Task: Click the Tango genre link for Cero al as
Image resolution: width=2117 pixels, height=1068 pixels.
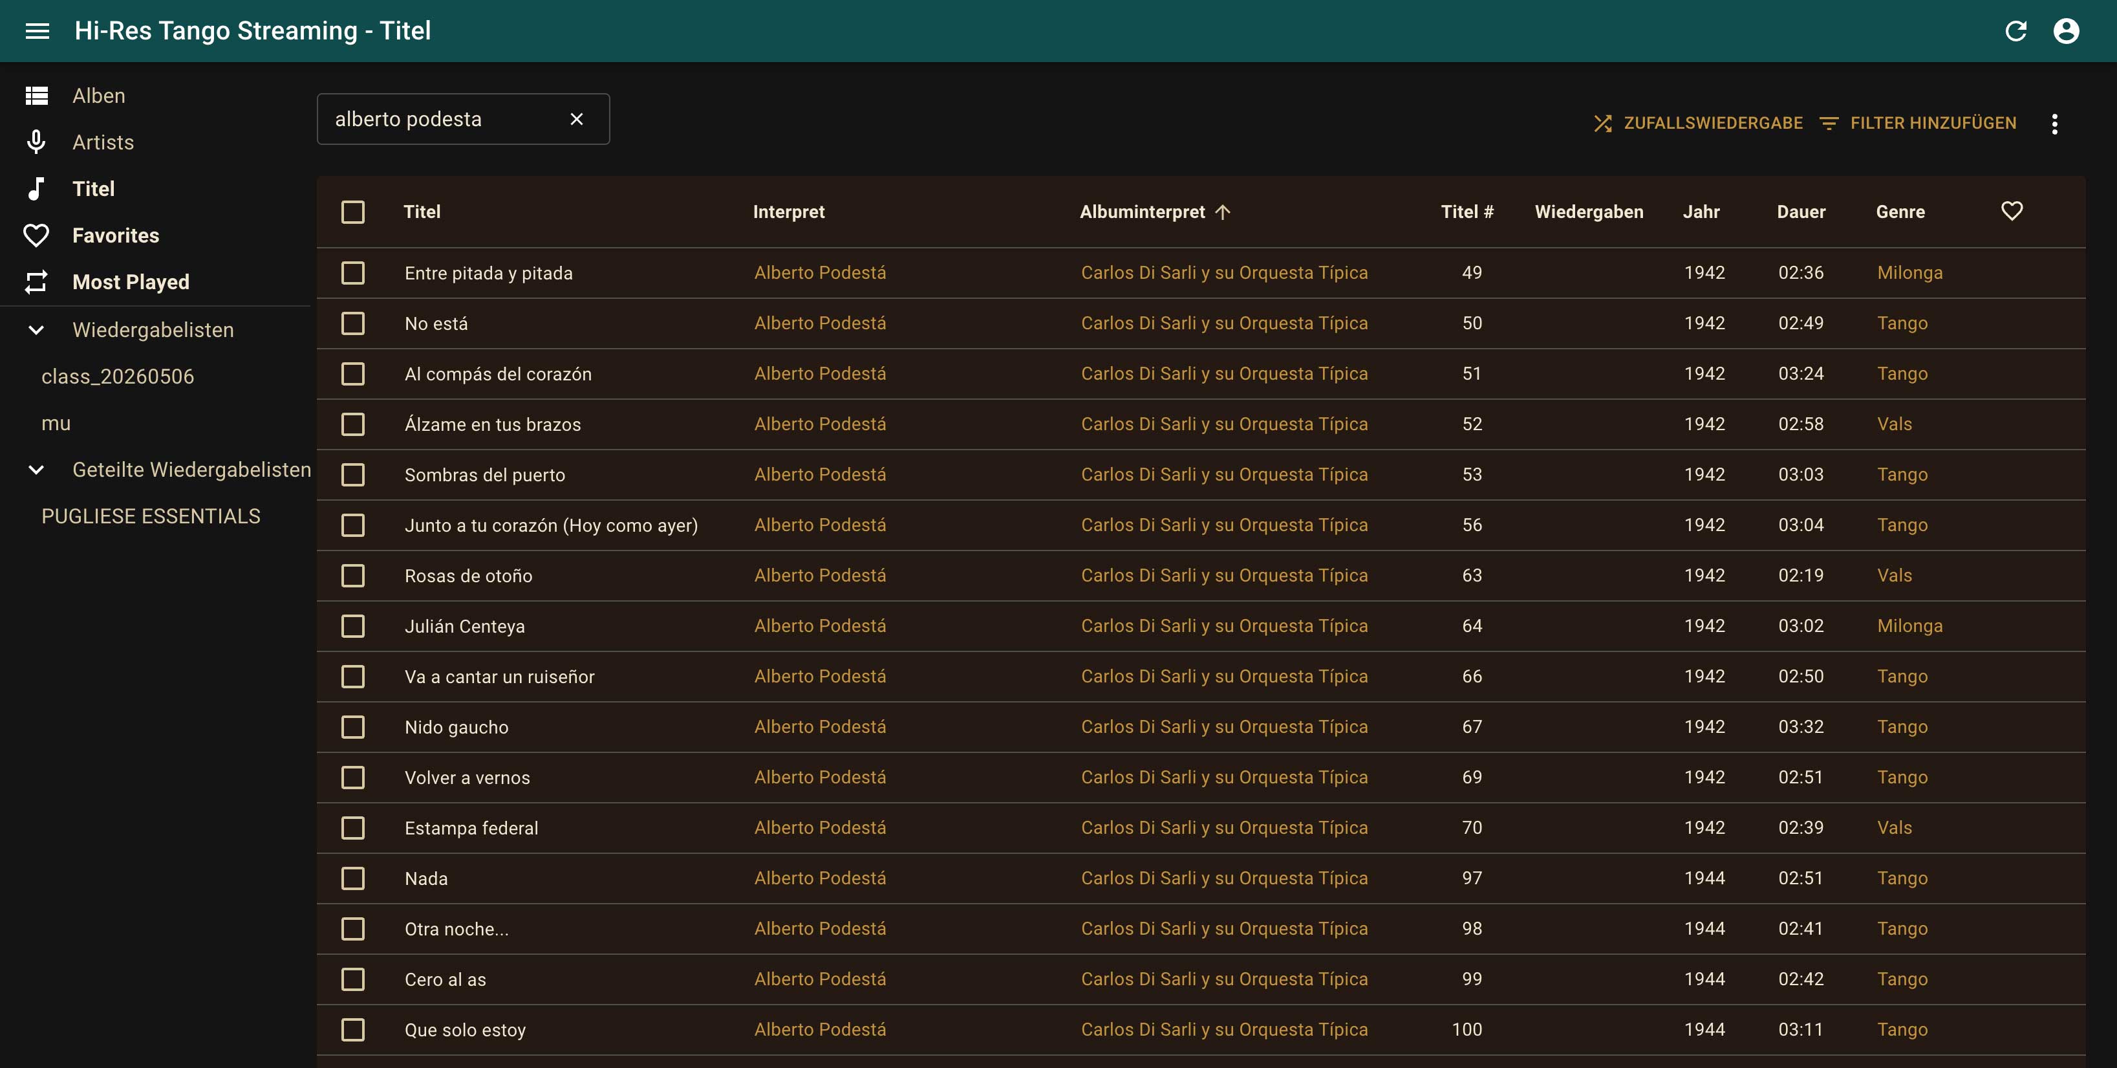Action: click(1902, 979)
